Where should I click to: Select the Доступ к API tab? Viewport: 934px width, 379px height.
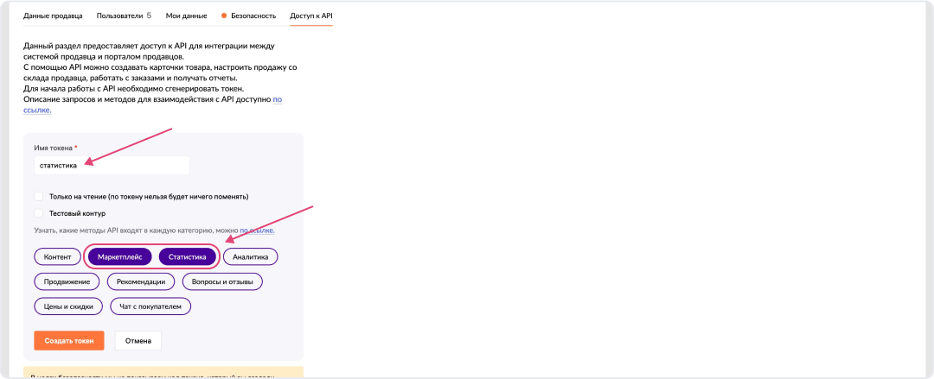pos(311,16)
